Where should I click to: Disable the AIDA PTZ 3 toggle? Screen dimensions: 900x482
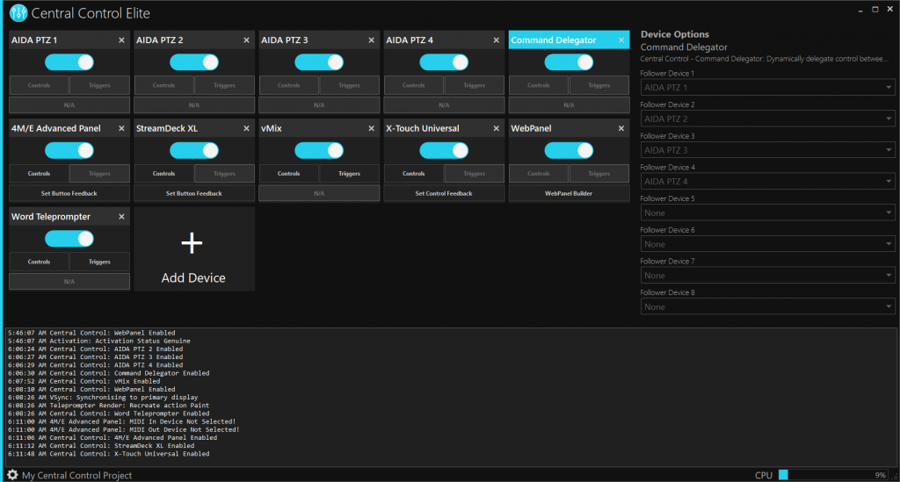click(319, 62)
